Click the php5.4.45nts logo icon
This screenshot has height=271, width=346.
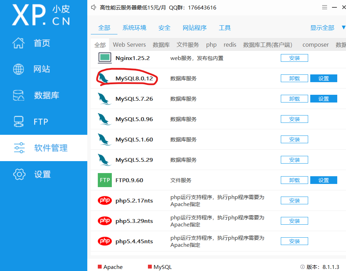coord(104,241)
